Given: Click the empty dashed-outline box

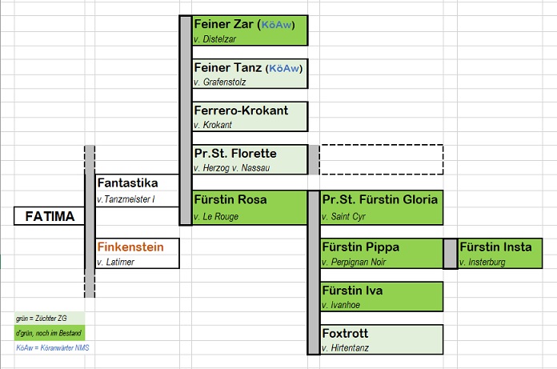Looking at the screenshot, I should 381,159.
